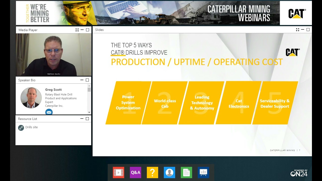Image resolution: width=322 pixels, height=181 pixels.
Task: Open the Media Player widget from the dock
Action: pos(118,172)
